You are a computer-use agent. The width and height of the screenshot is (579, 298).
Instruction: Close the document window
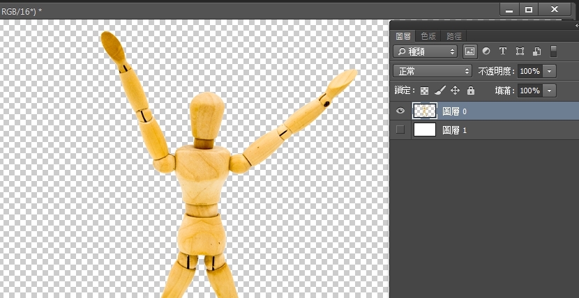pos(555,10)
